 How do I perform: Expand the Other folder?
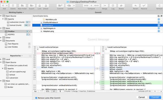coord(1,38)
